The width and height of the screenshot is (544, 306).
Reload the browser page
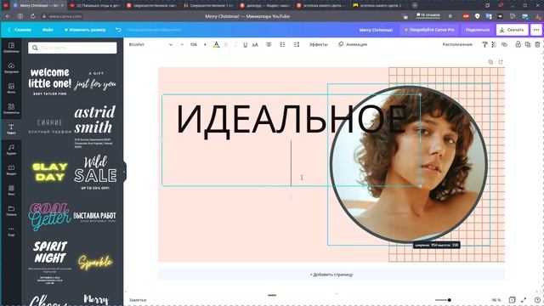click(x=32, y=16)
